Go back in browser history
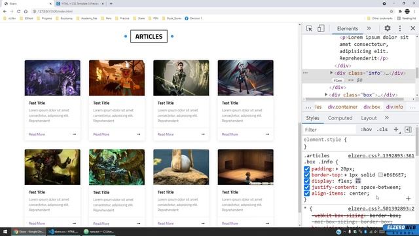 pyautogui.click(x=5, y=11)
